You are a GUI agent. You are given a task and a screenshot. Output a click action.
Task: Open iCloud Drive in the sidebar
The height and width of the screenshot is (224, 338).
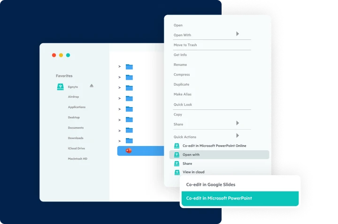pyautogui.click(x=77, y=148)
